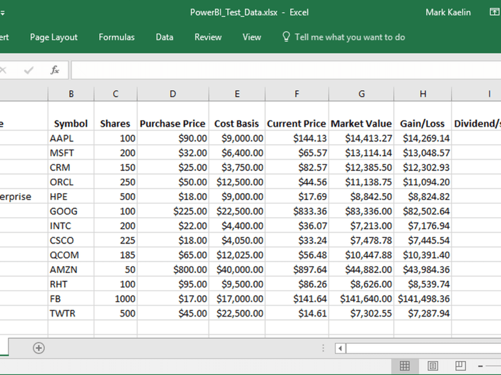Select the RHT symbol cell
501x375 pixels.
71,284
